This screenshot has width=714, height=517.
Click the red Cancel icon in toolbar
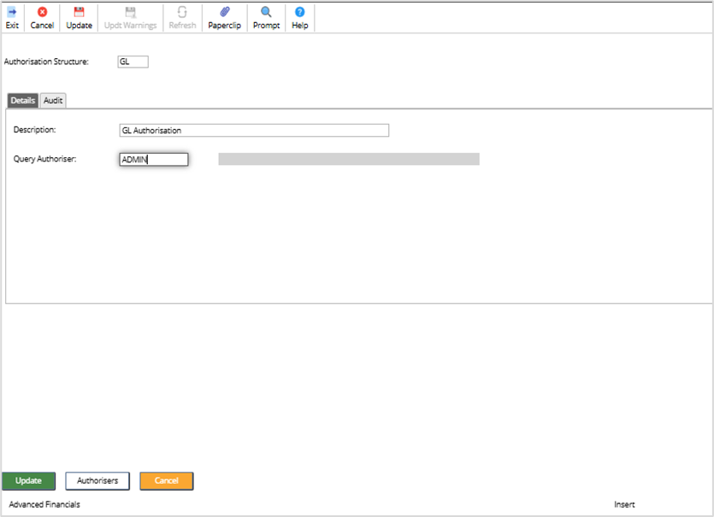tap(42, 12)
